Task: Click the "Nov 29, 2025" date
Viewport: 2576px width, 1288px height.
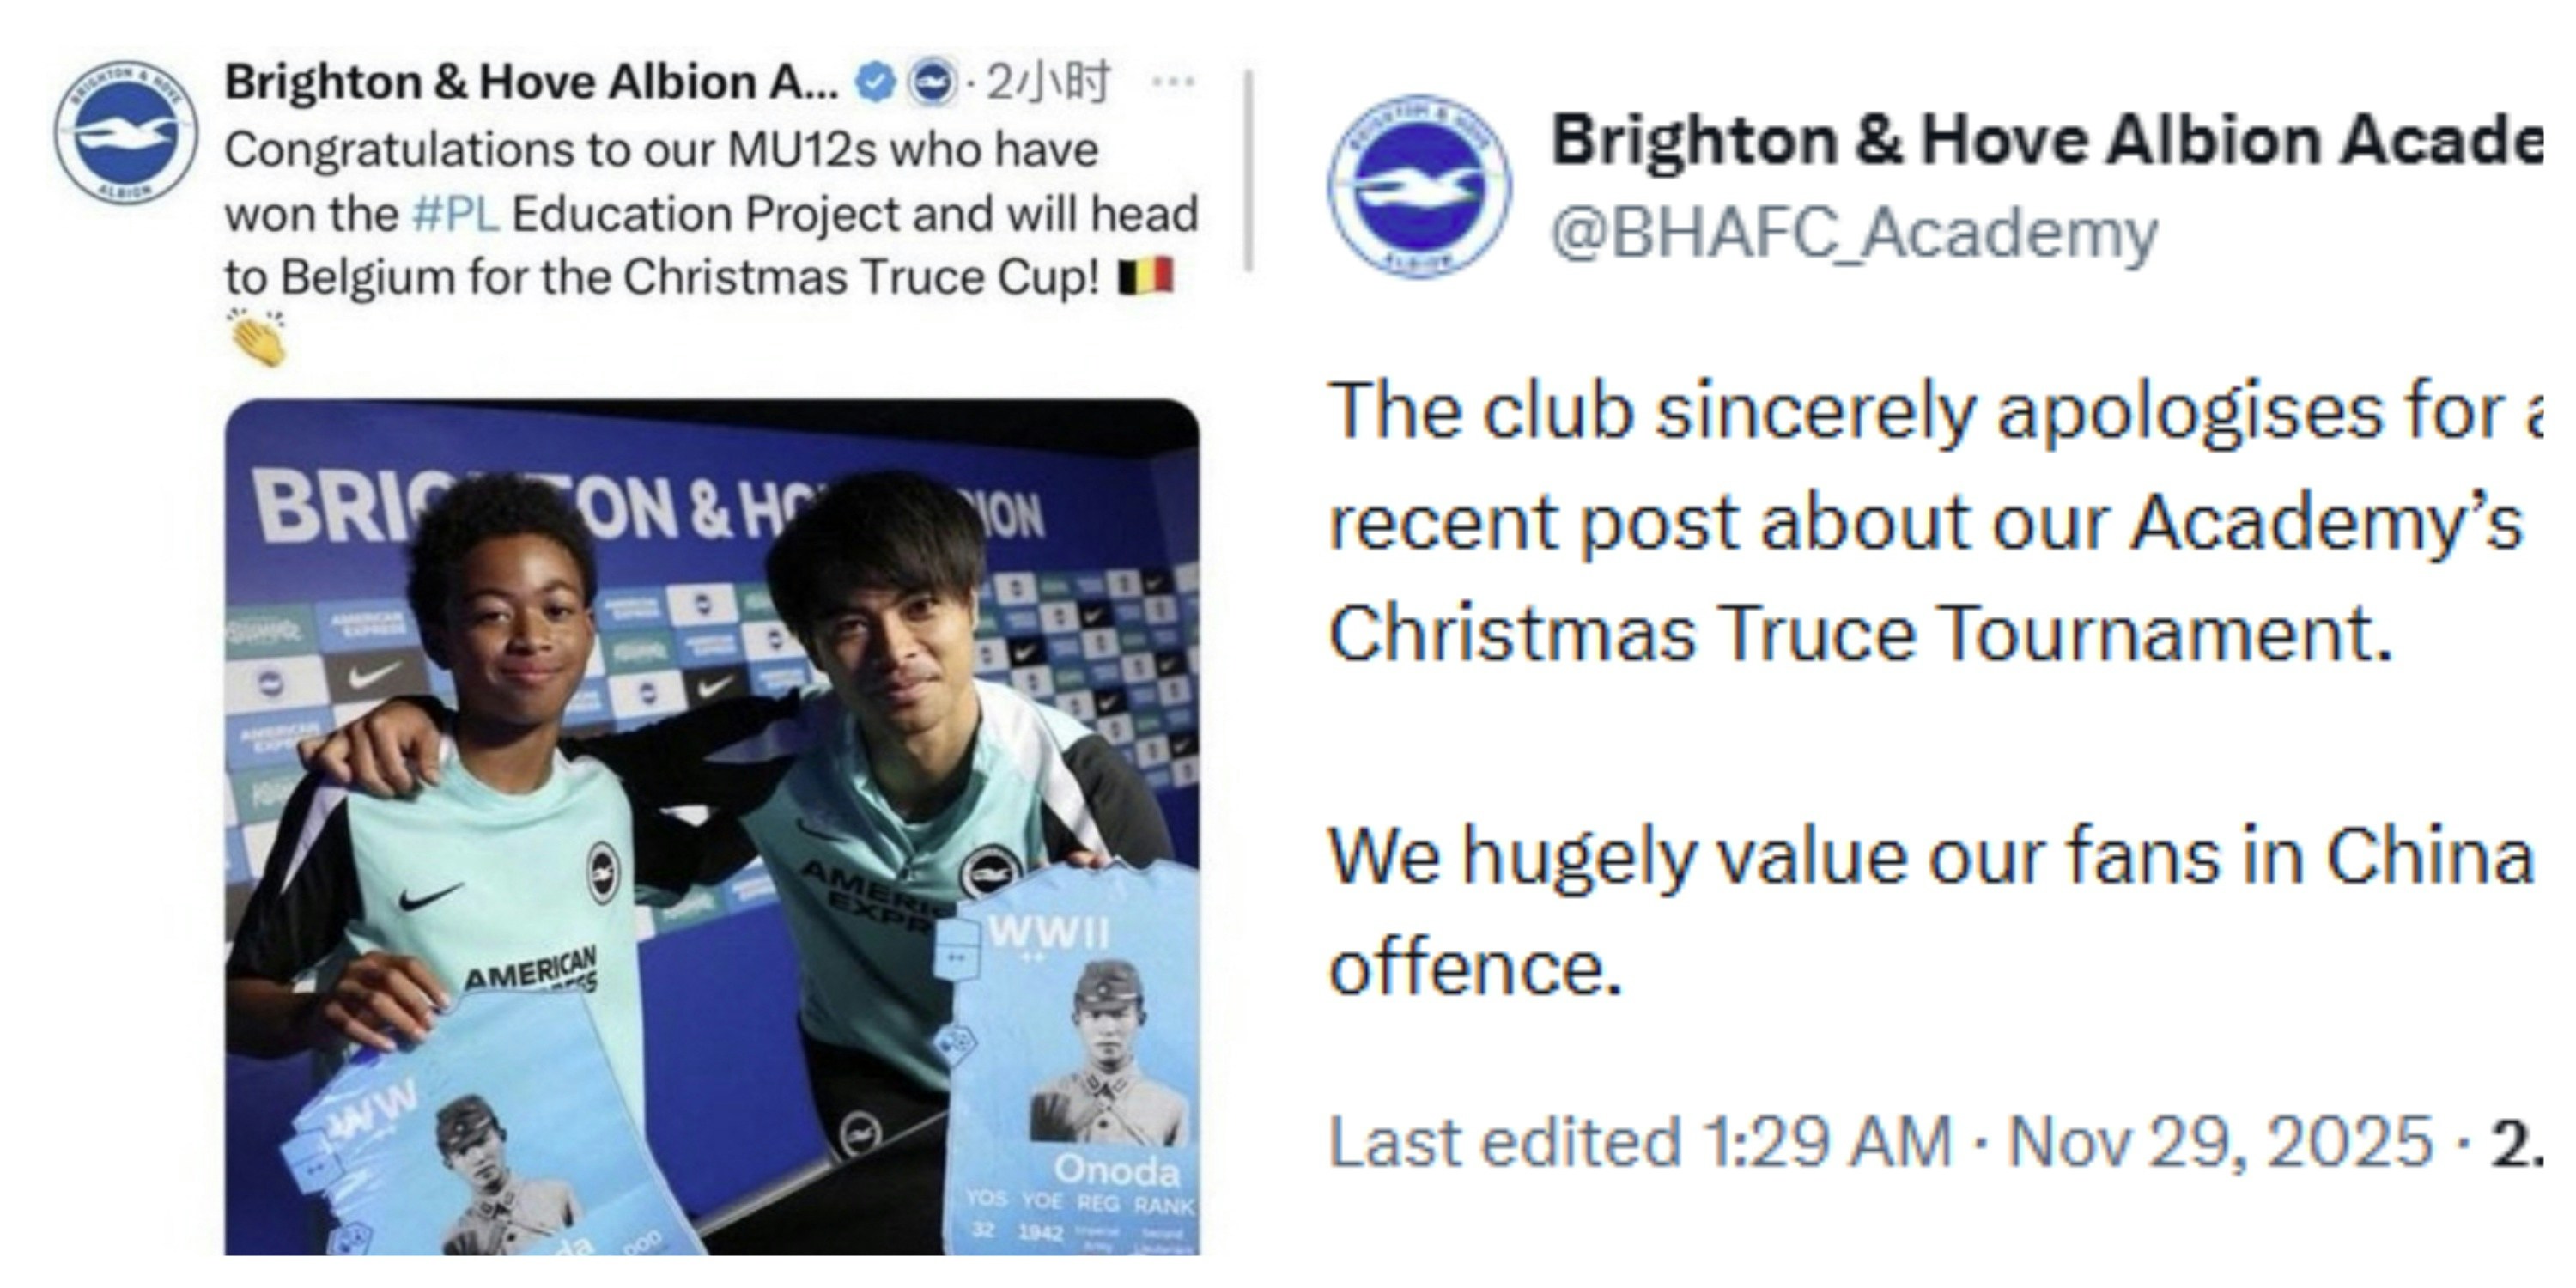Action: tap(2220, 1141)
